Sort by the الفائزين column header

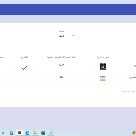24,57
